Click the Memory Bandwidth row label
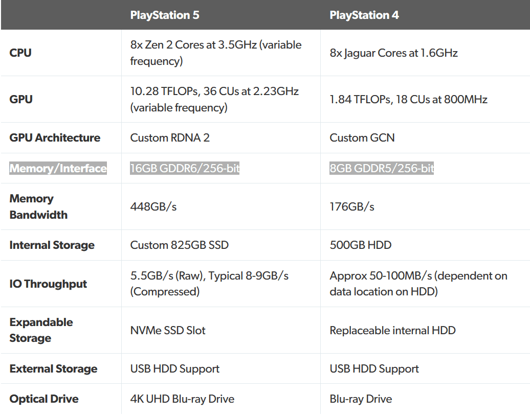Viewport: 530px width, 417px height. click(x=38, y=206)
